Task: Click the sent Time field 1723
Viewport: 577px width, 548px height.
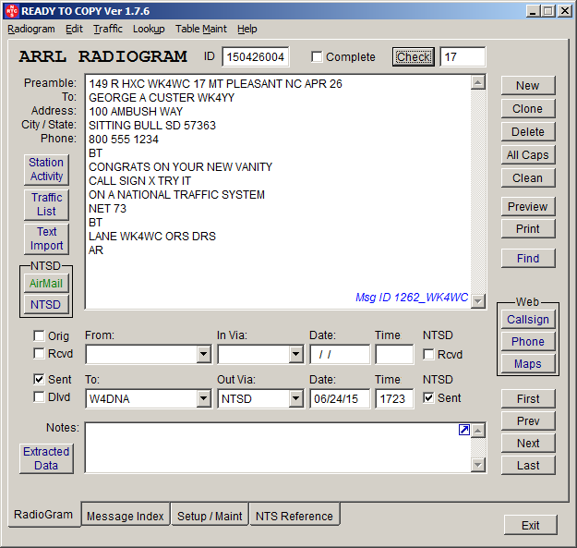Action: 394,399
